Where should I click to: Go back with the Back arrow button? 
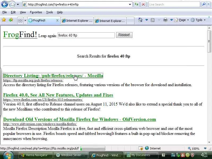5,4
